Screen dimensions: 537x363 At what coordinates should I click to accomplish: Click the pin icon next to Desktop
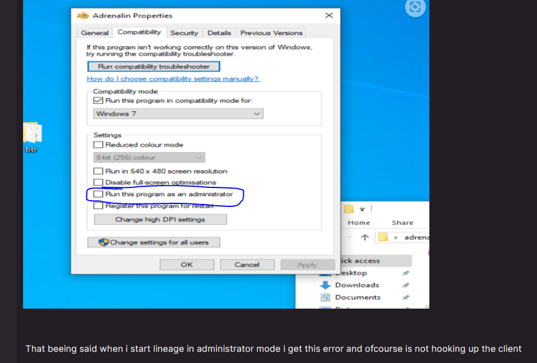pos(406,273)
